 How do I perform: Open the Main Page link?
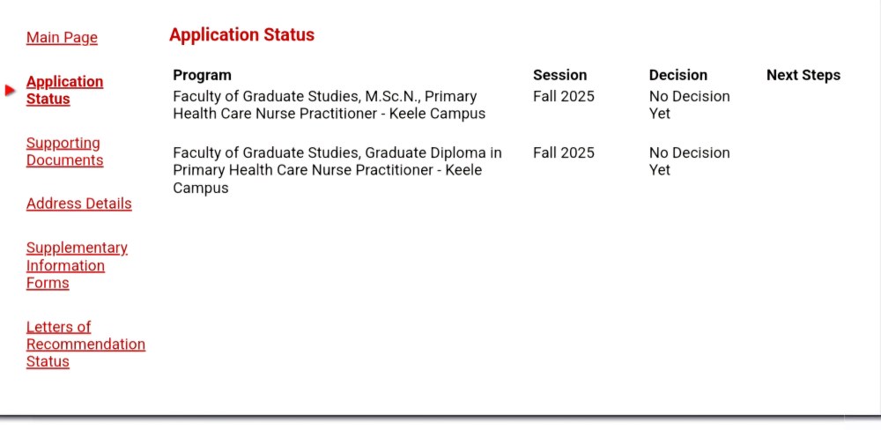[62, 38]
